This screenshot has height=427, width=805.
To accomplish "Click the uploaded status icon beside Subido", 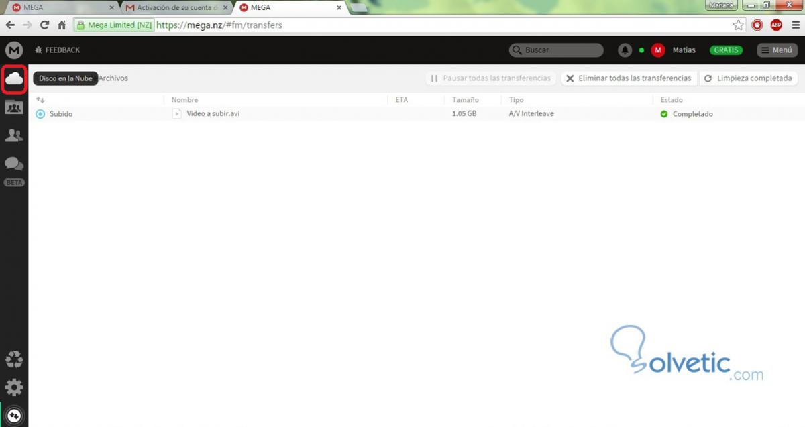I will [x=40, y=114].
